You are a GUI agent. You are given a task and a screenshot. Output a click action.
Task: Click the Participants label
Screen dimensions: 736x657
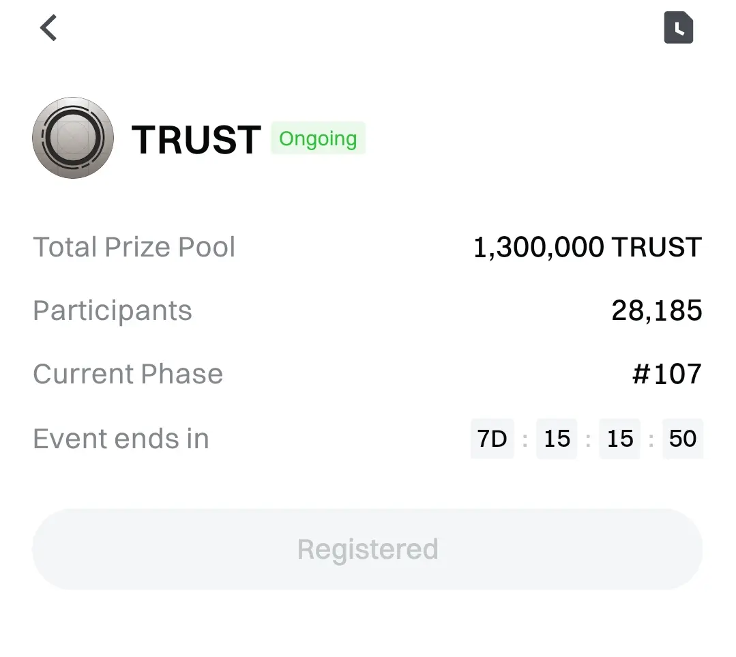point(113,310)
